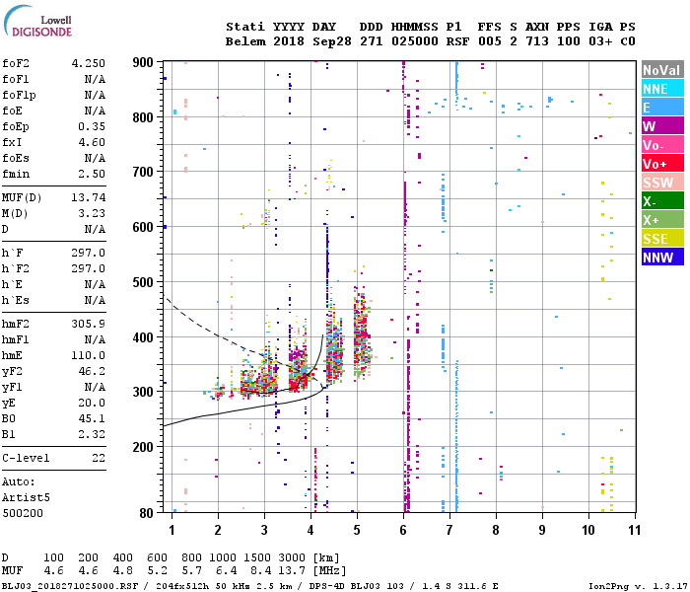Screen dimensions: 690x592
Task: Click the date Sep28 in header
Action: [332, 41]
